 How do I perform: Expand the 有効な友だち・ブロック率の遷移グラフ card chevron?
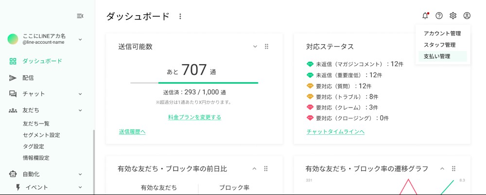pos(442,169)
